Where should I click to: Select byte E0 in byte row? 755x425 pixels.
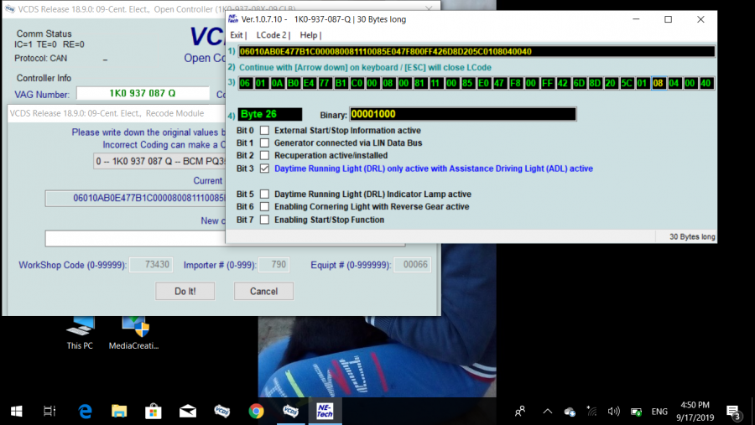click(x=483, y=83)
